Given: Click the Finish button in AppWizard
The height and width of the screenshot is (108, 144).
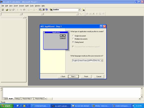Looking at the screenshot, I should click(x=86, y=76).
